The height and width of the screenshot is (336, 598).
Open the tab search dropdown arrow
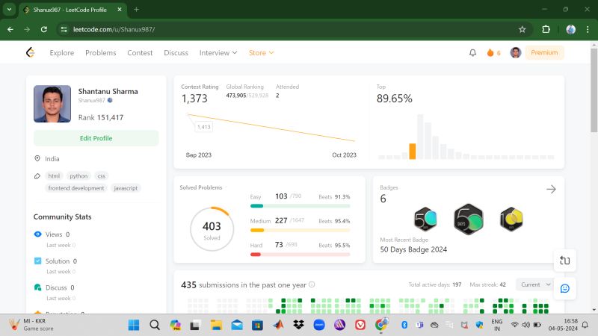click(x=9, y=10)
